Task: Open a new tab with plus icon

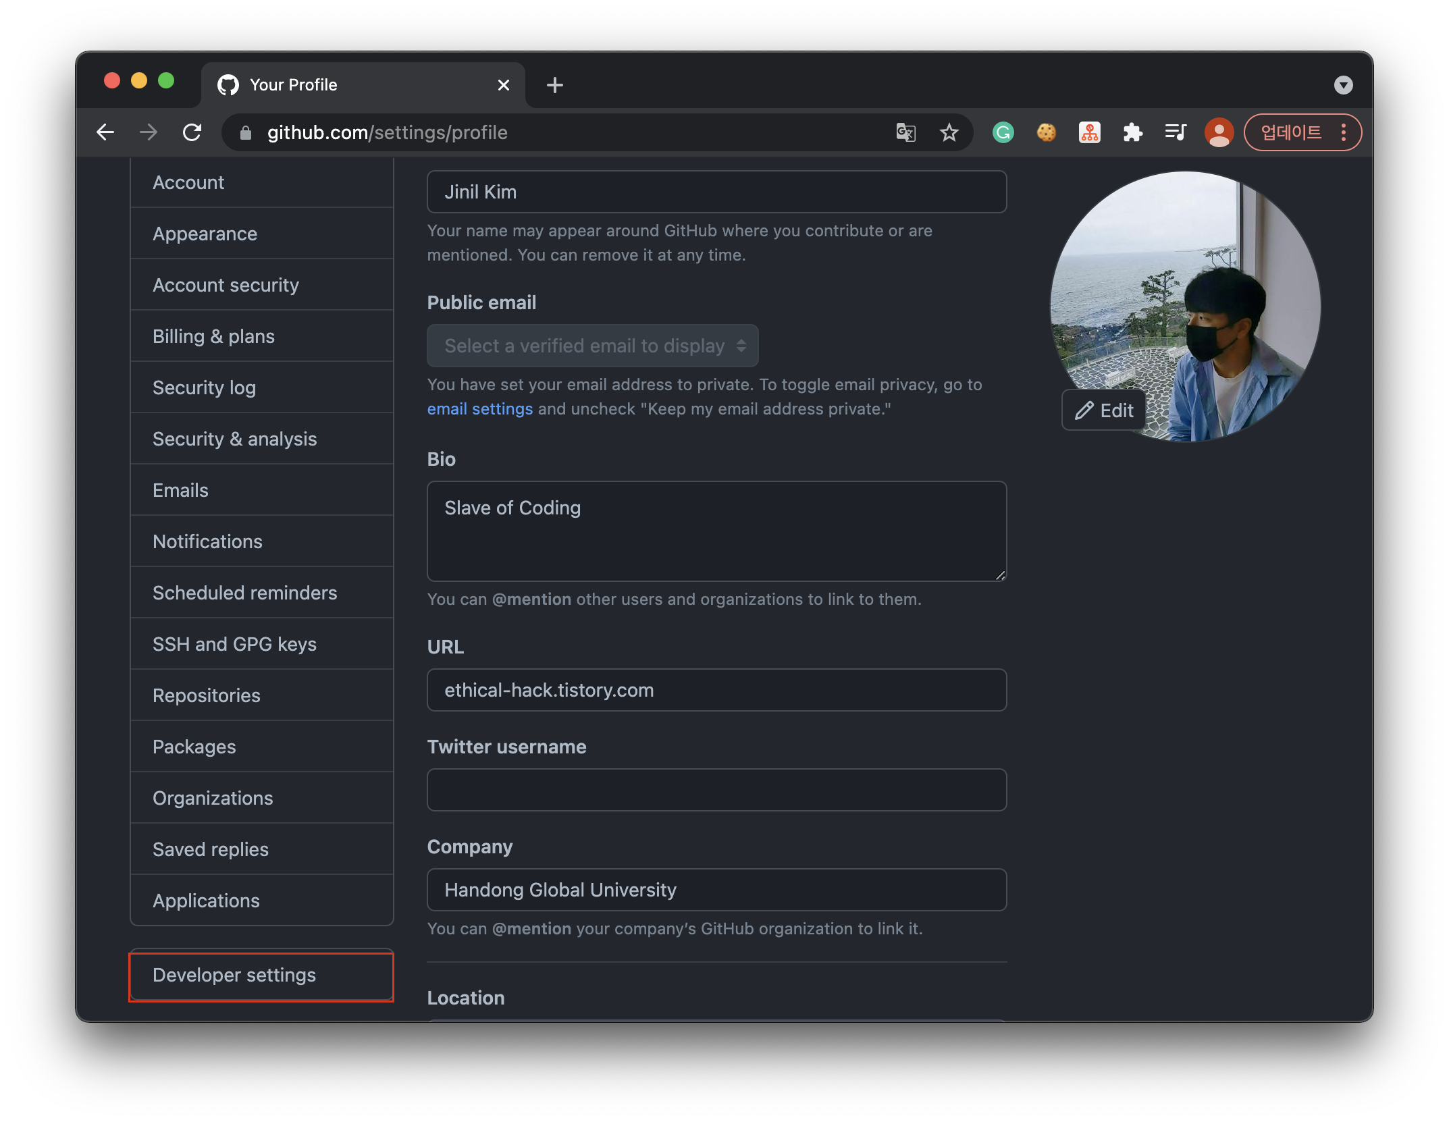Action: [555, 85]
